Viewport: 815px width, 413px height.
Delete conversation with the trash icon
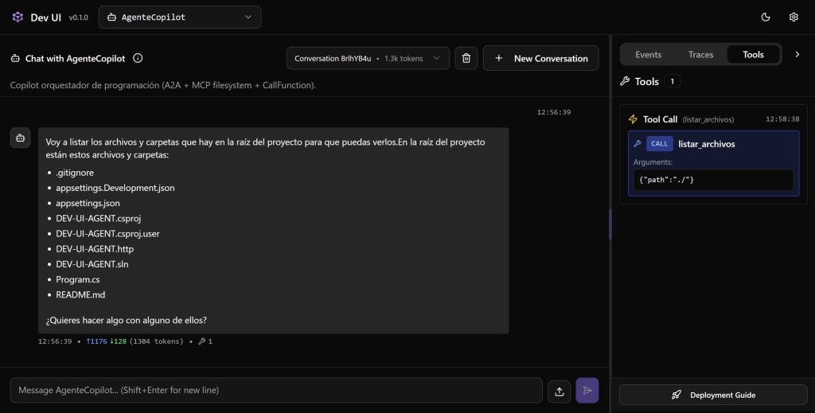point(466,58)
